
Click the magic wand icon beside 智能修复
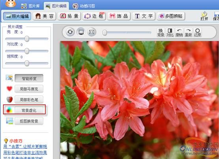9,78
